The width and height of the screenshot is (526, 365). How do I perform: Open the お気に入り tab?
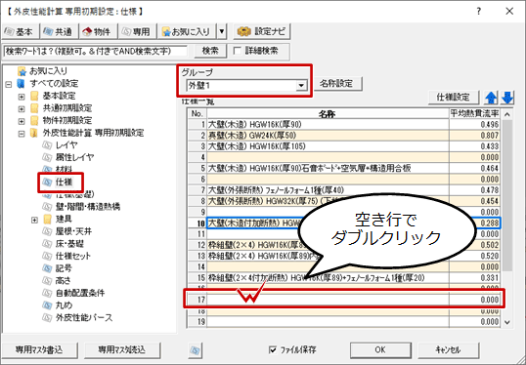click(x=187, y=32)
